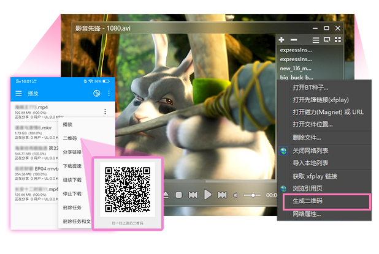
Task: Stop video playback with the stop button
Action: click(178, 195)
